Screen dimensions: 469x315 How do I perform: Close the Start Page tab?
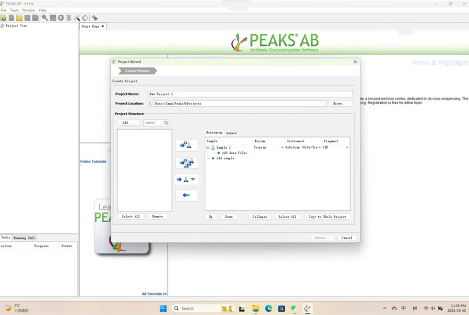(103, 27)
